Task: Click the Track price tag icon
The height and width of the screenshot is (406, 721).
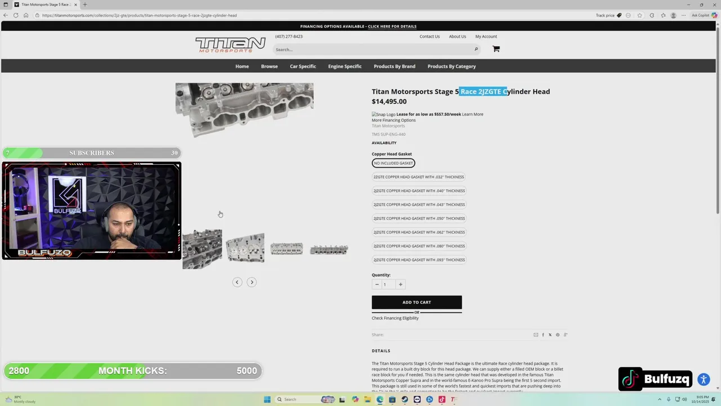Action: (x=619, y=15)
